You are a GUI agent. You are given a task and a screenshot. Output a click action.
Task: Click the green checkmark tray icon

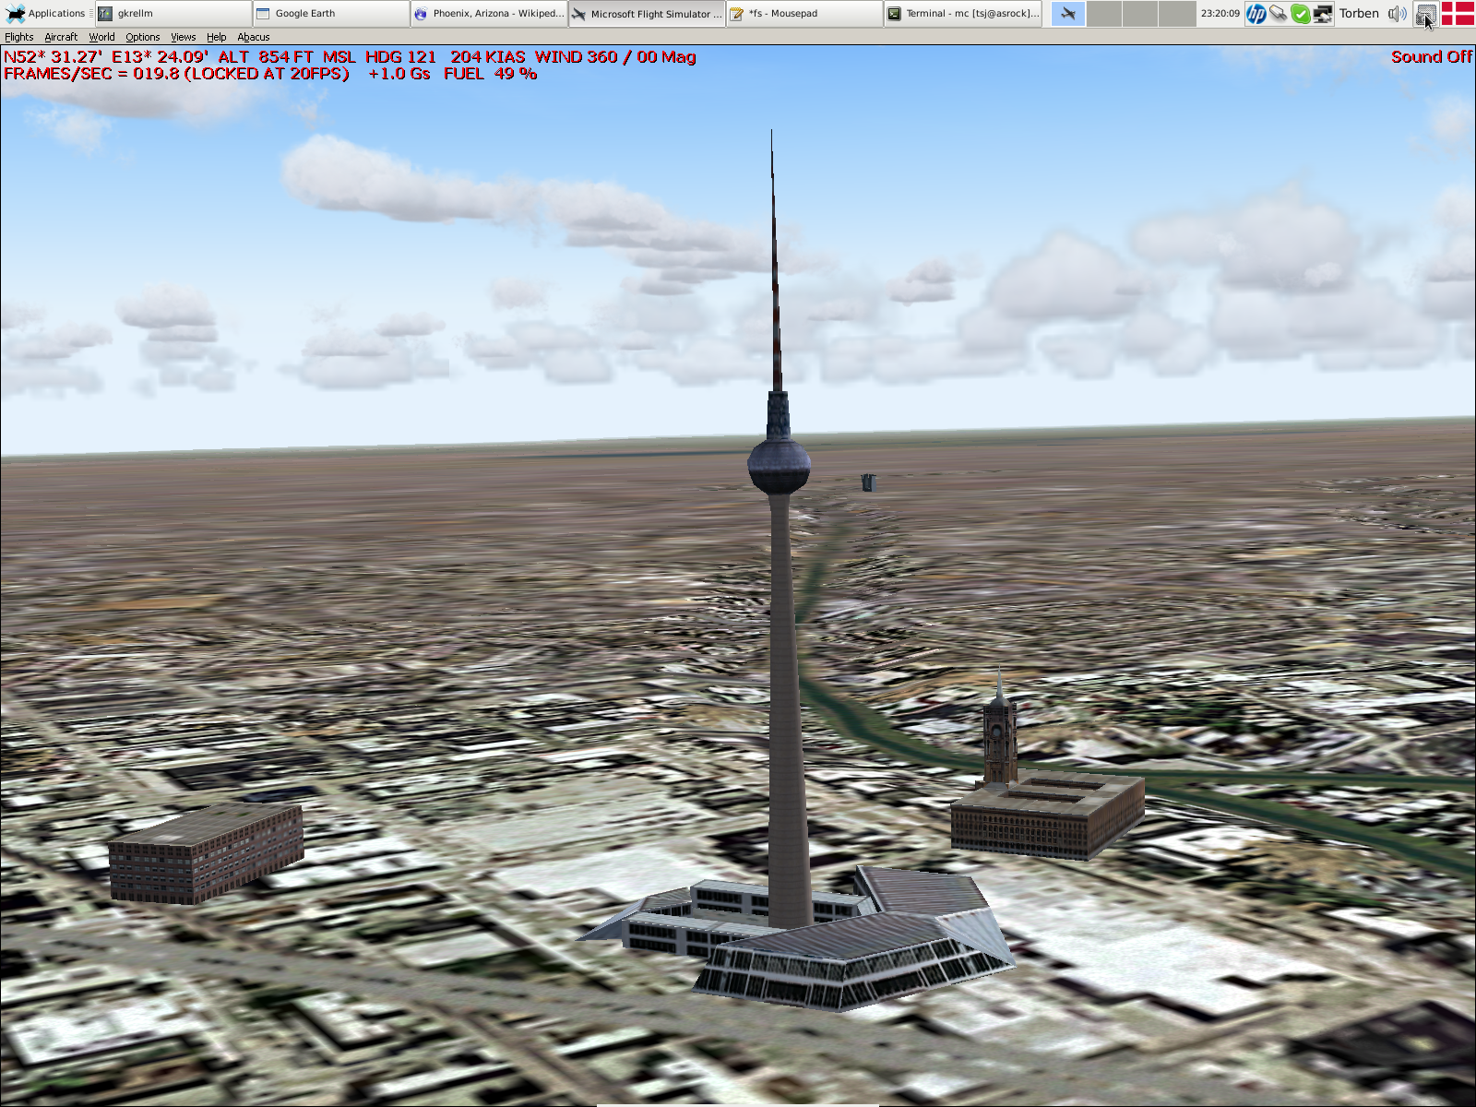coord(1300,14)
